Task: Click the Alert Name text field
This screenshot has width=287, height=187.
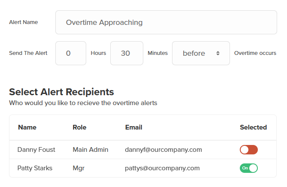Action: (x=166, y=22)
